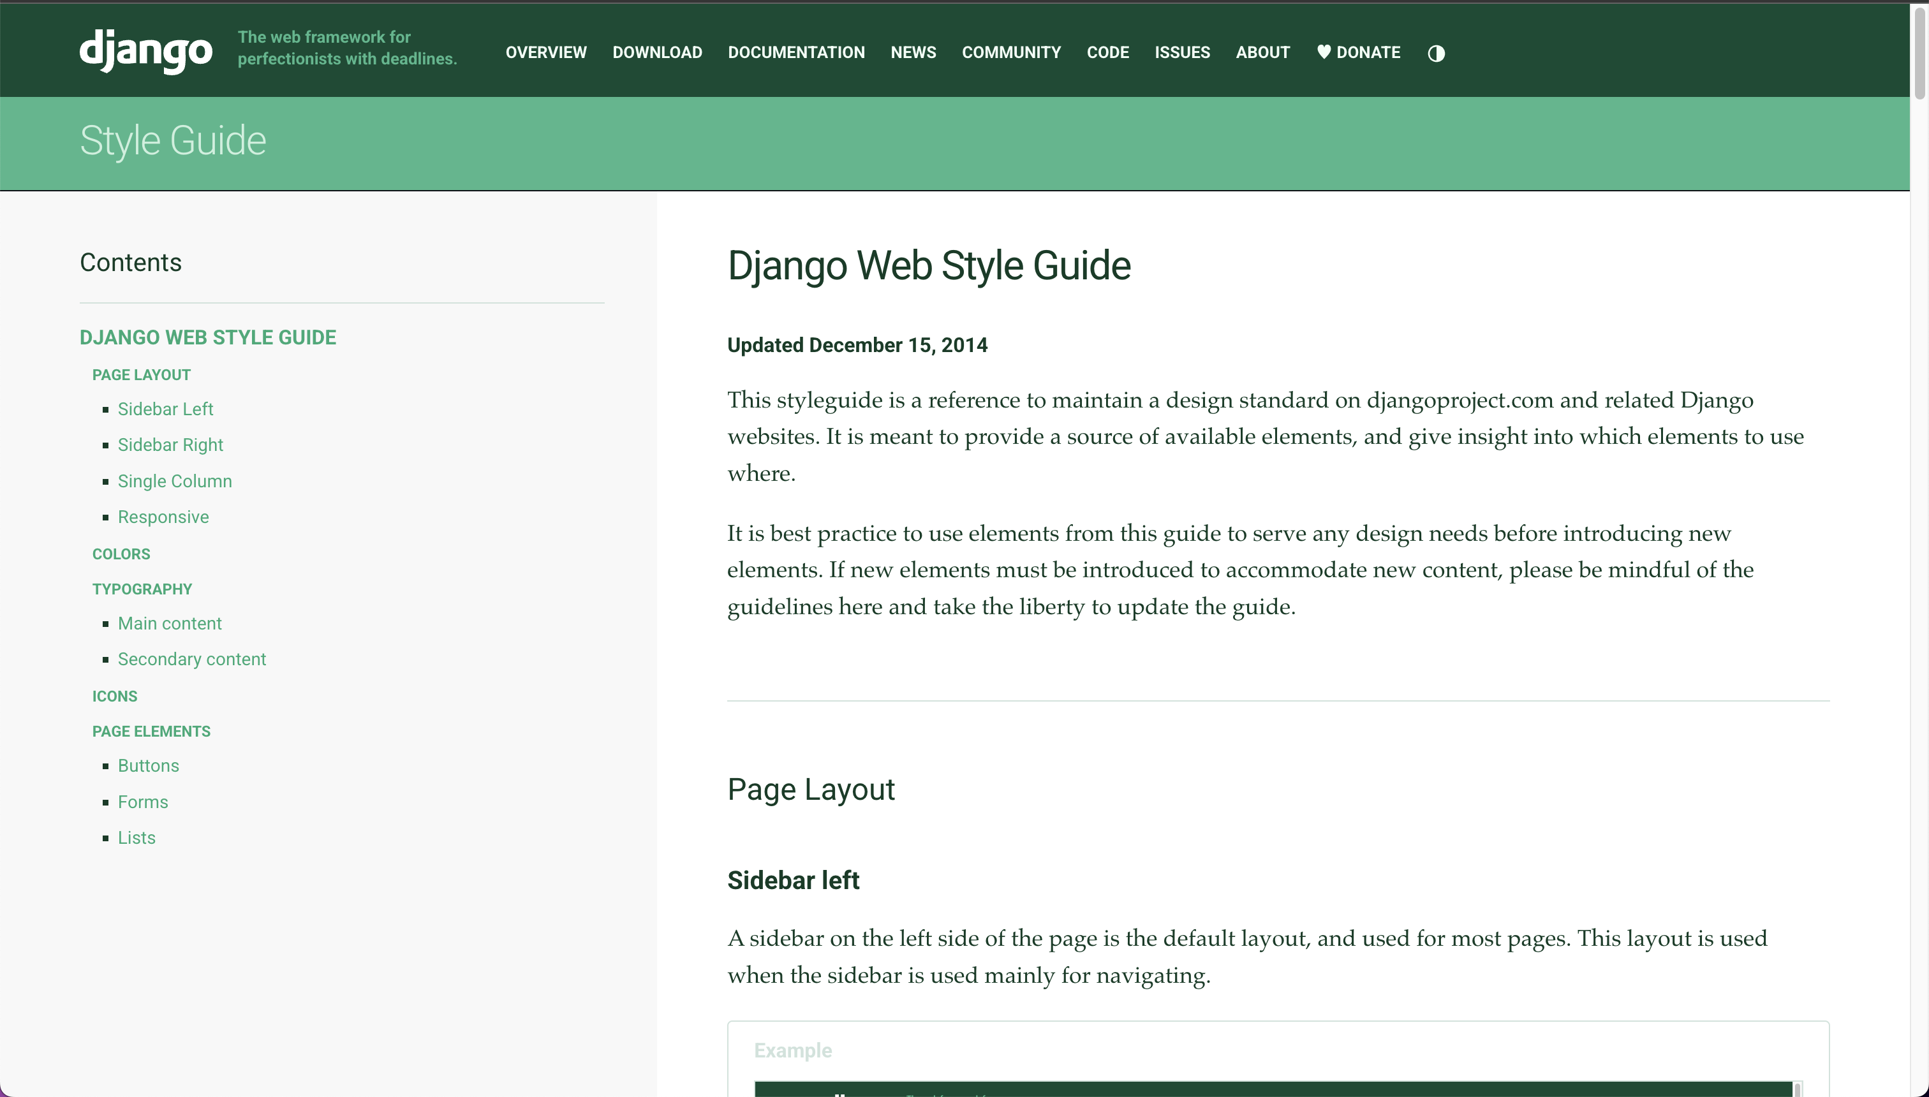Viewport: 1929px width, 1097px height.
Task: Select Community in the top navigation
Action: (1011, 53)
